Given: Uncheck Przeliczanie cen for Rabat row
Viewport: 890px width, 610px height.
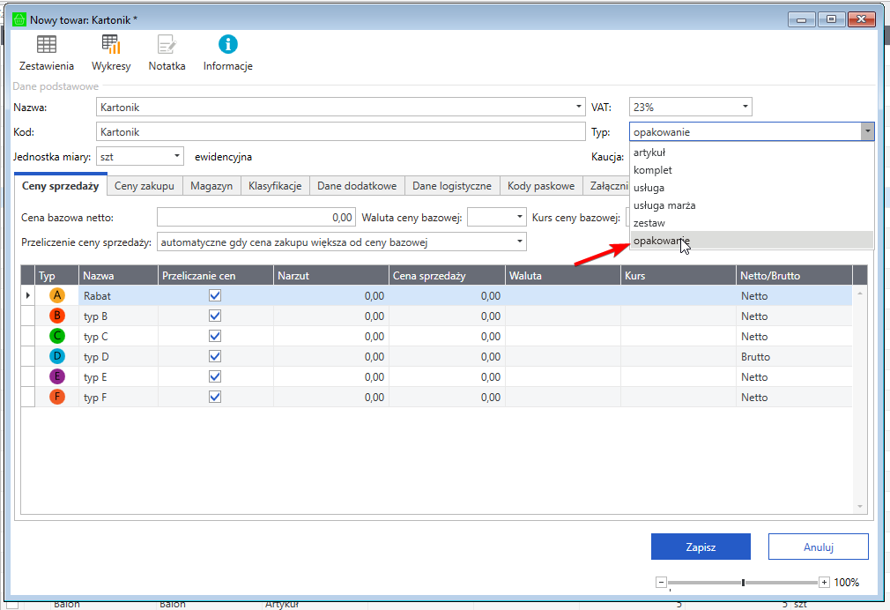Looking at the screenshot, I should click(x=215, y=296).
